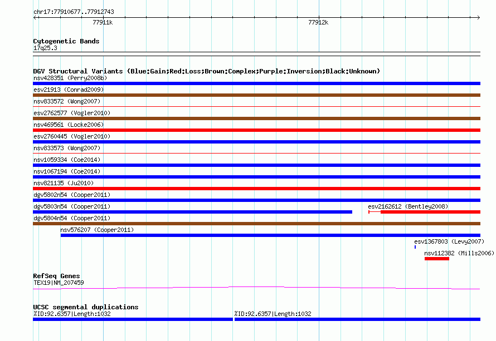
Task: Select the magenta TEX19 gene track line
Action: coord(256,288)
